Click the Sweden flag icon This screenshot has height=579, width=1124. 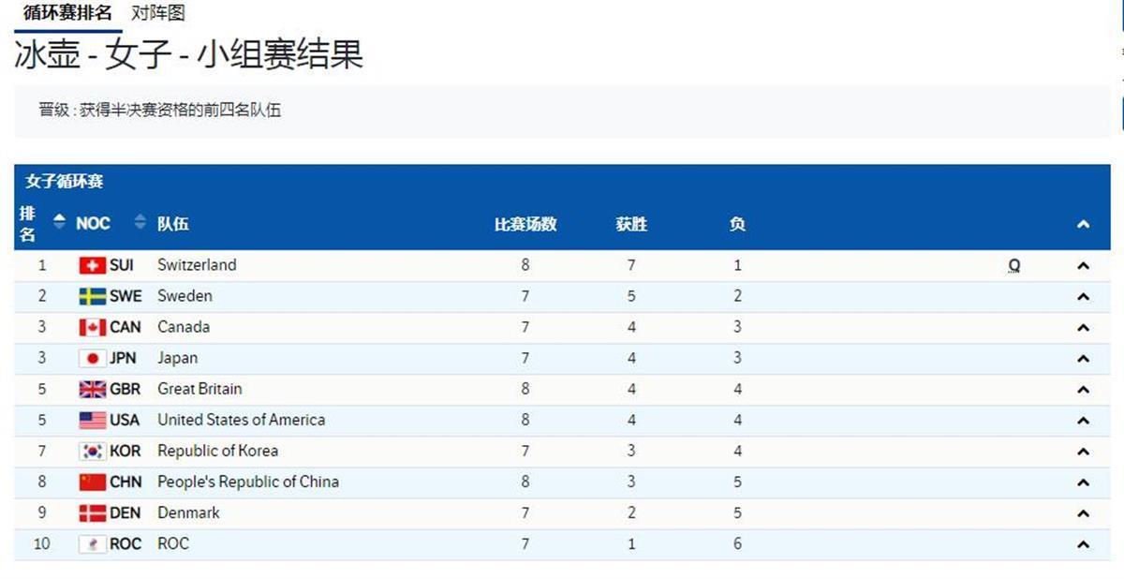[x=92, y=296]
